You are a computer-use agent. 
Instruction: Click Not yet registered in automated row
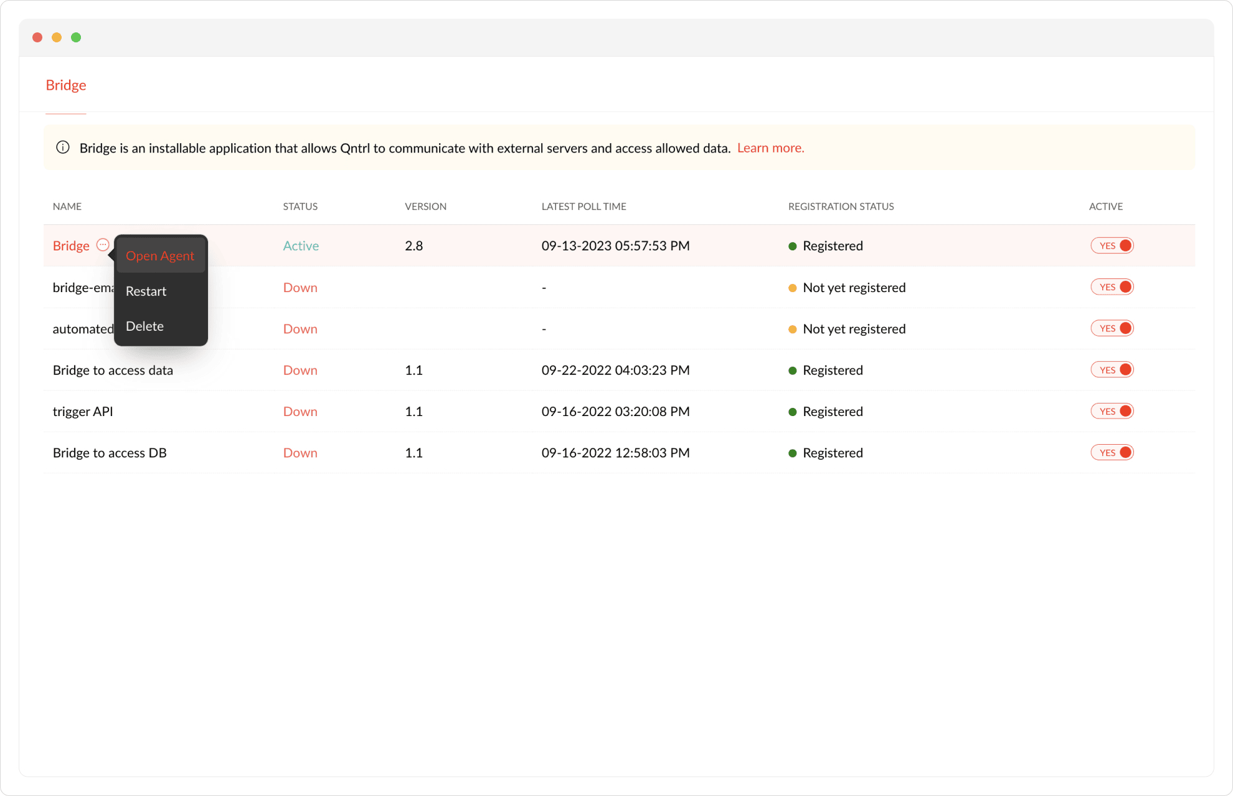tap(854, 329)
